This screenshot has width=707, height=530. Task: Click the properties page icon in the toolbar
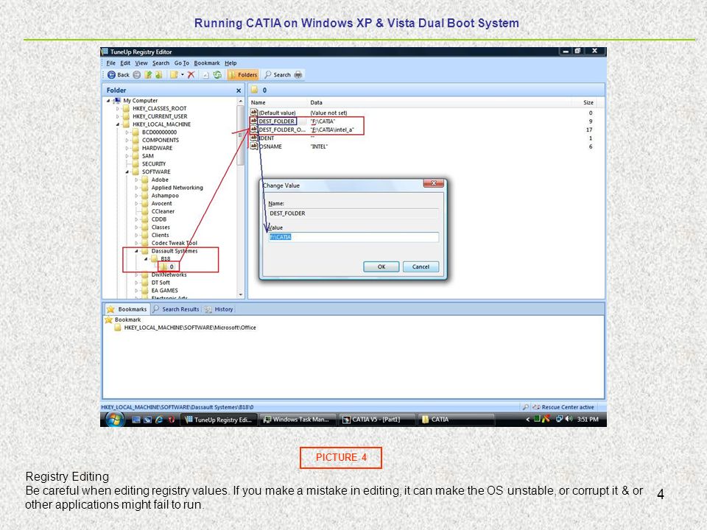[x=205, y=75]
